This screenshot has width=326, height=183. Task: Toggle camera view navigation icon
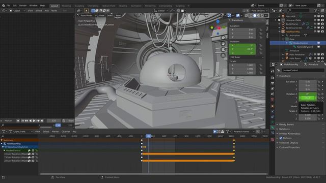[x=223, y=49]
